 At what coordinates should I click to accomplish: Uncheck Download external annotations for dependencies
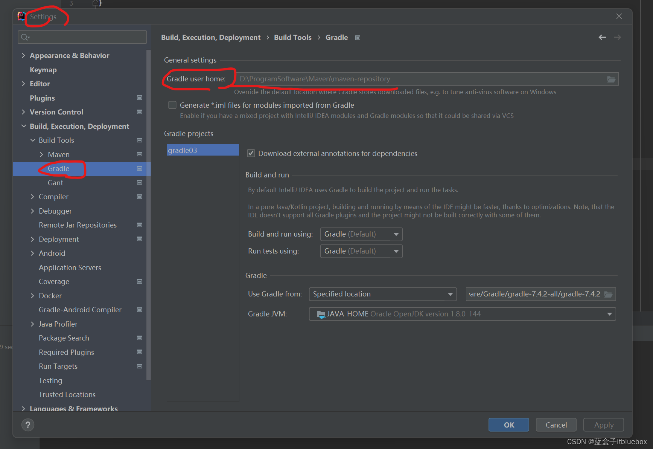pos(251,153)
